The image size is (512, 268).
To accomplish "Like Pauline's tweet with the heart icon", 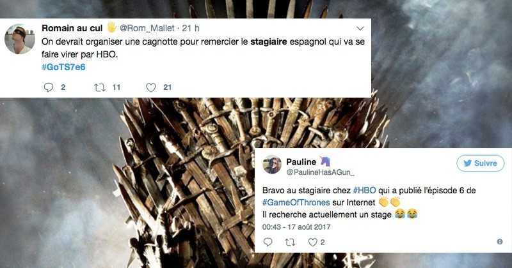I will tap(313, 242).
